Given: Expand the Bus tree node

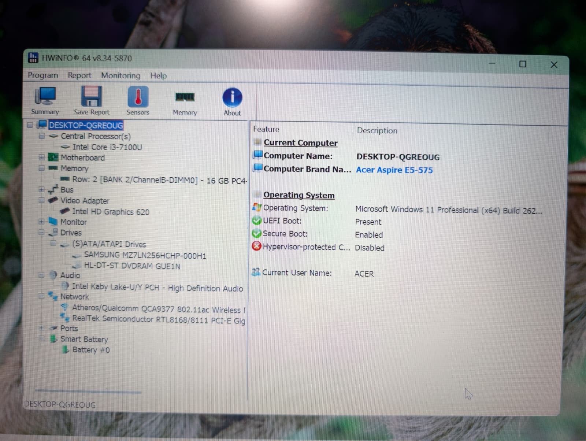Looking at the screenshot, I should tap(42, 189).
